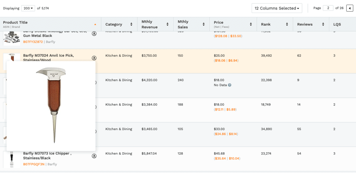This screenshot has width=356, height=173.
Task: Click the 55 reviews count
Action: [x=299, y=129]
